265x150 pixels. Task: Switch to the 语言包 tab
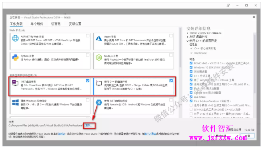tap(56, 24)
